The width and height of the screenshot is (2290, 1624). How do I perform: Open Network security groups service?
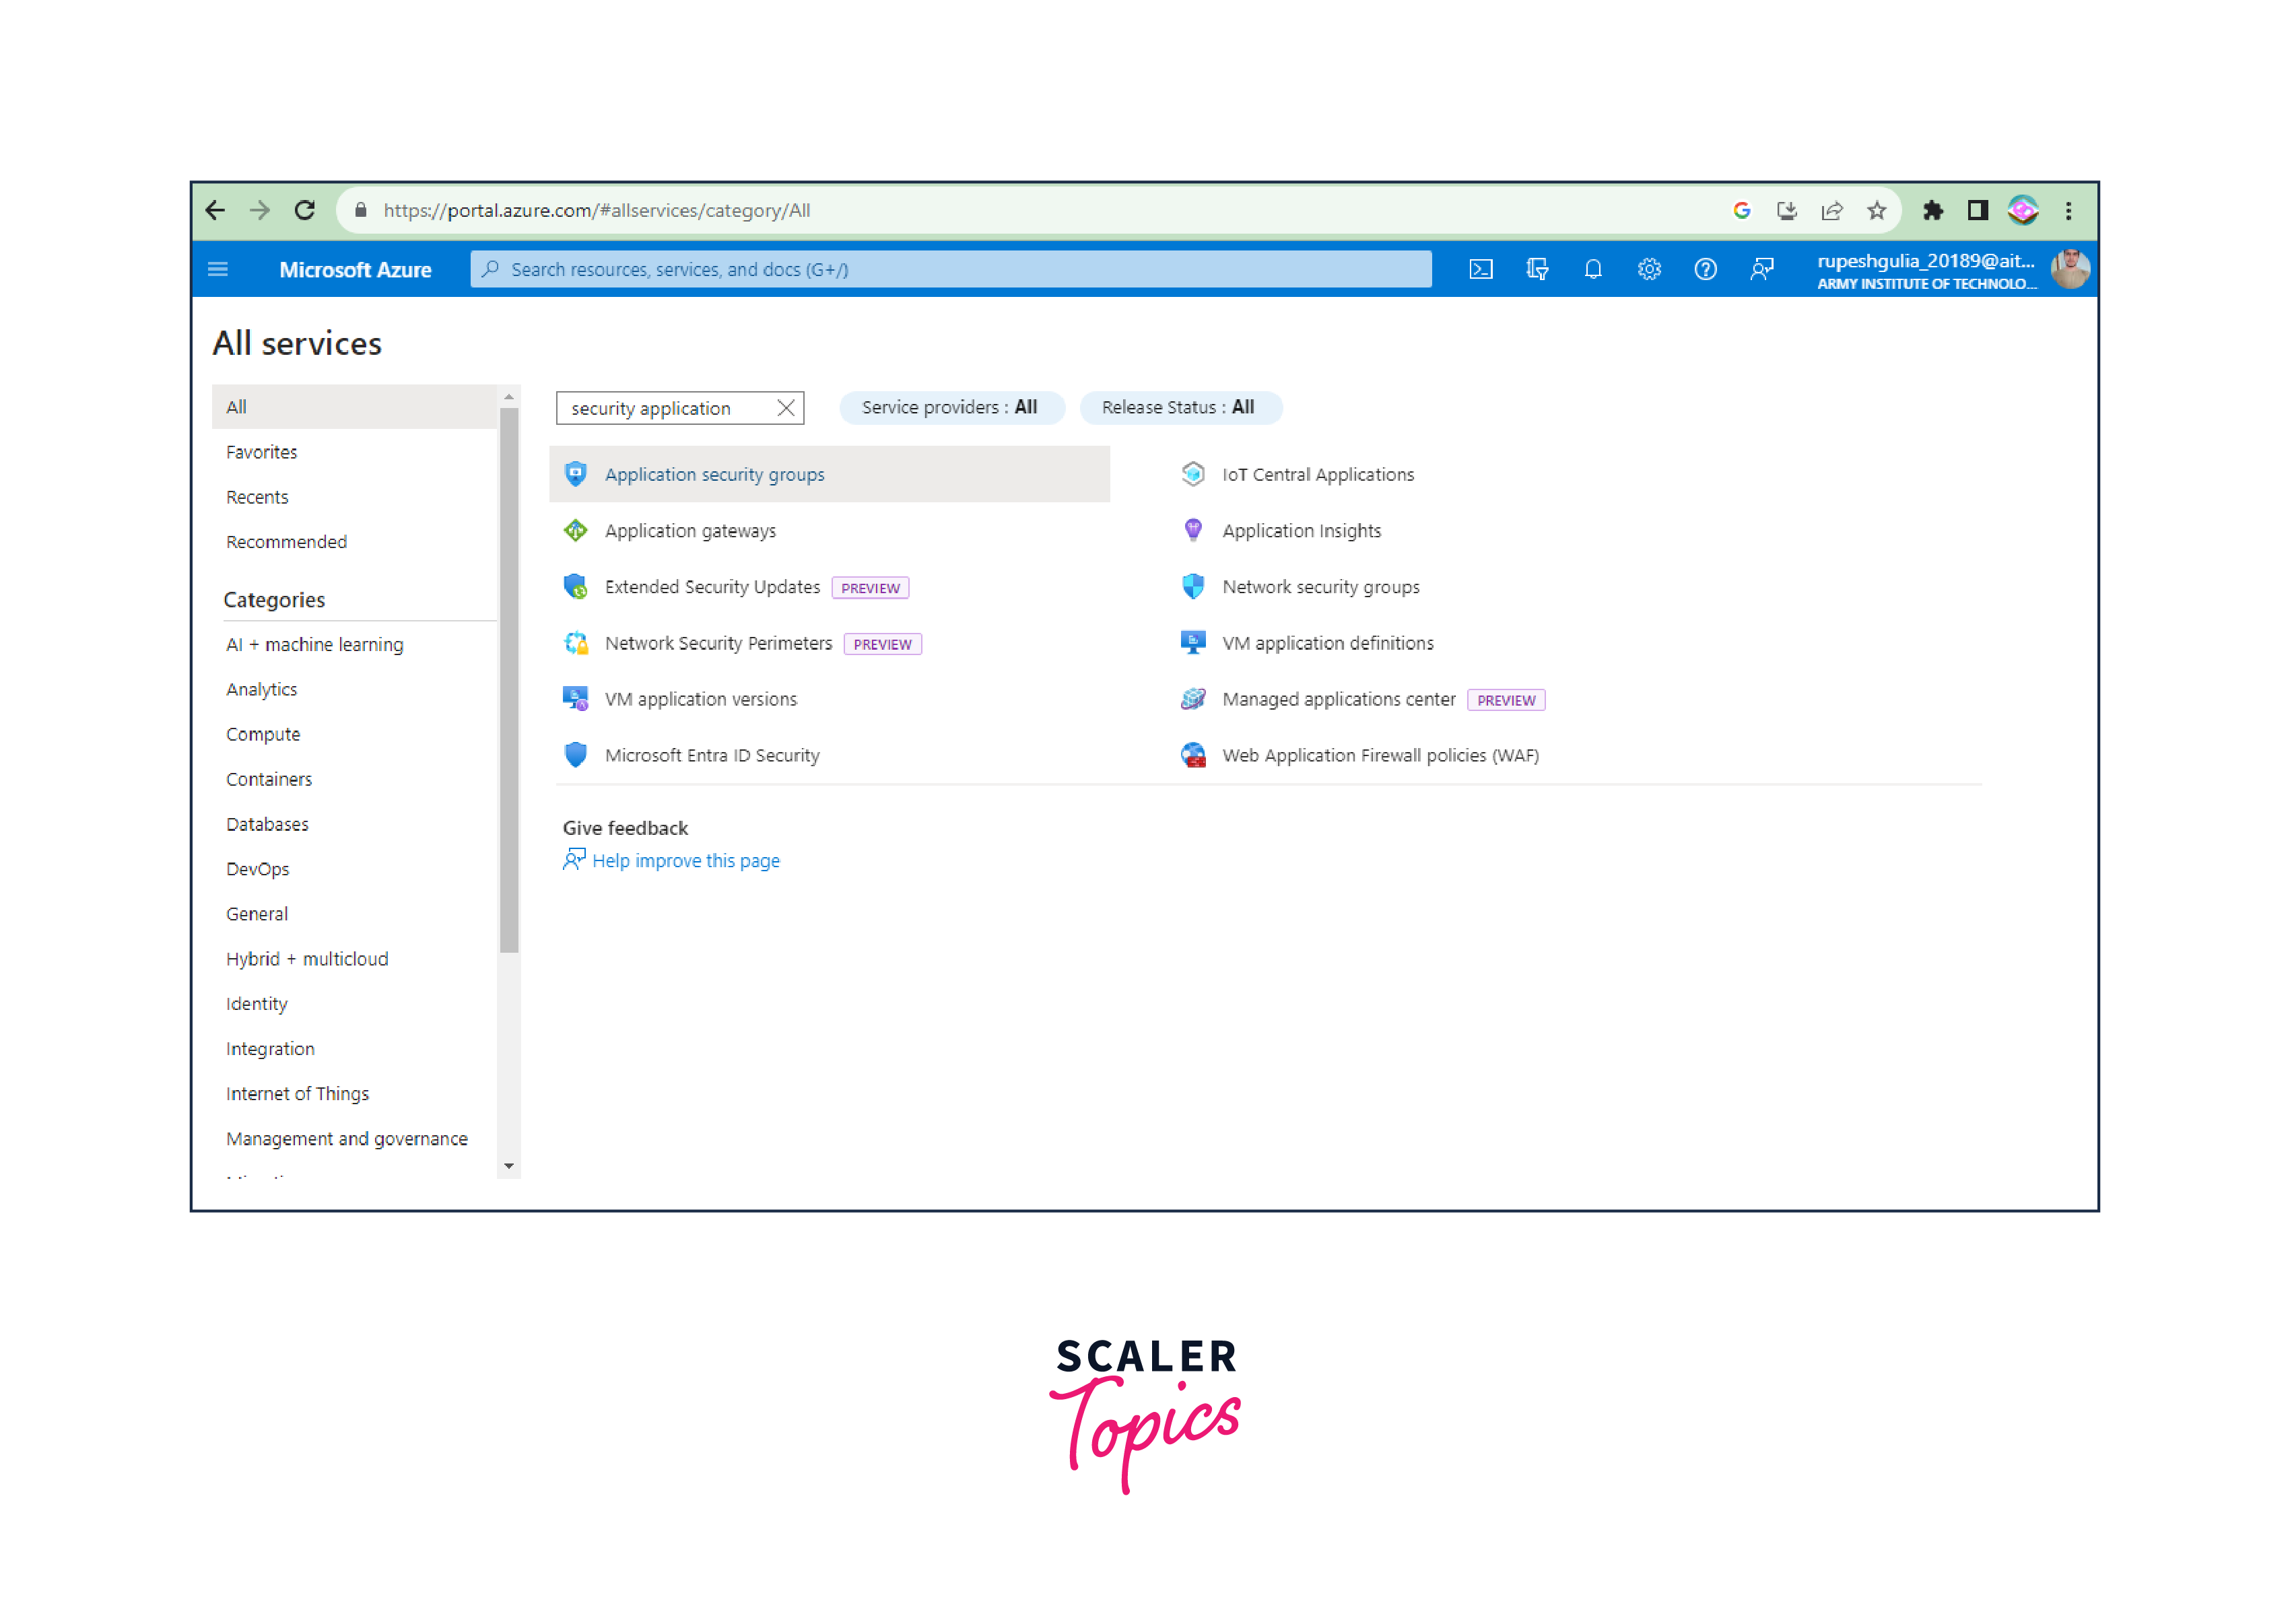[x=1320, y=587]
